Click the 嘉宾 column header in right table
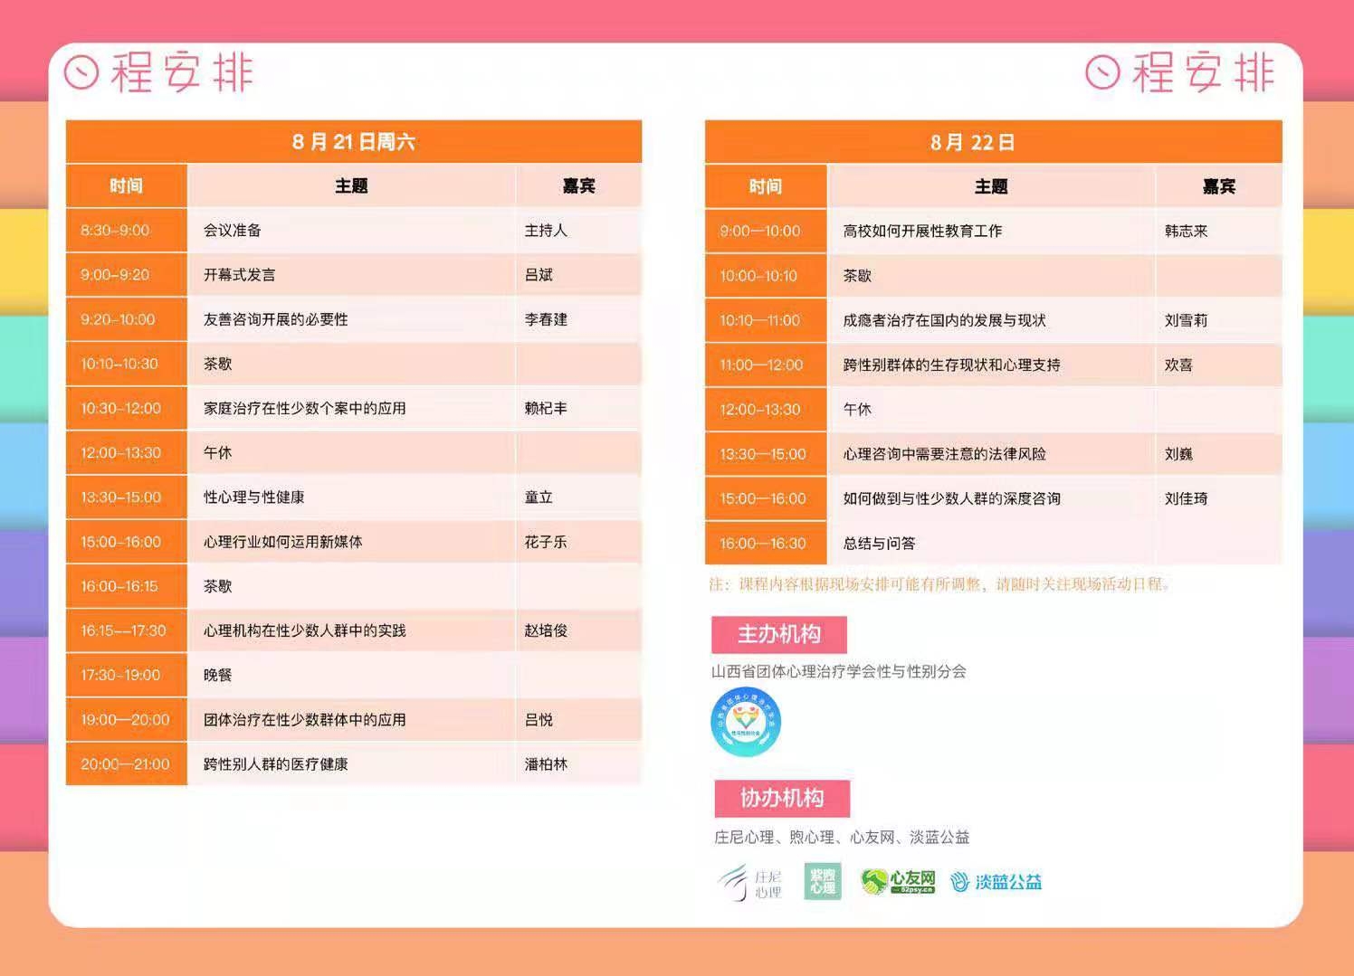The image size is (1354, 976). (1218, 186)
